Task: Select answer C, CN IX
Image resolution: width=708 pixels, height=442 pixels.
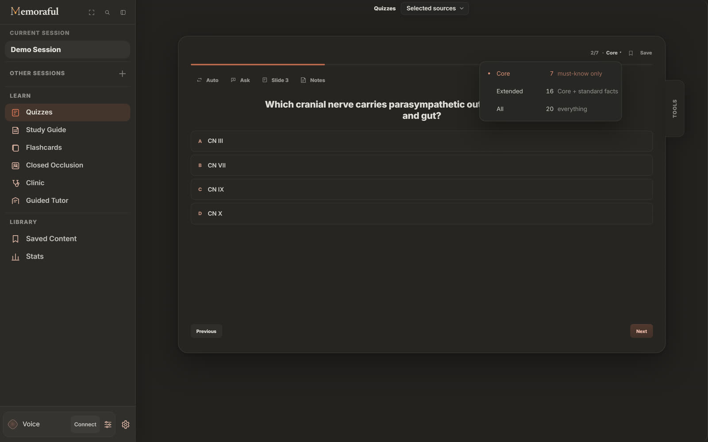Action: coord(422,189)
